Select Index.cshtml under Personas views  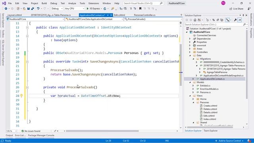[x=210, y=119]
